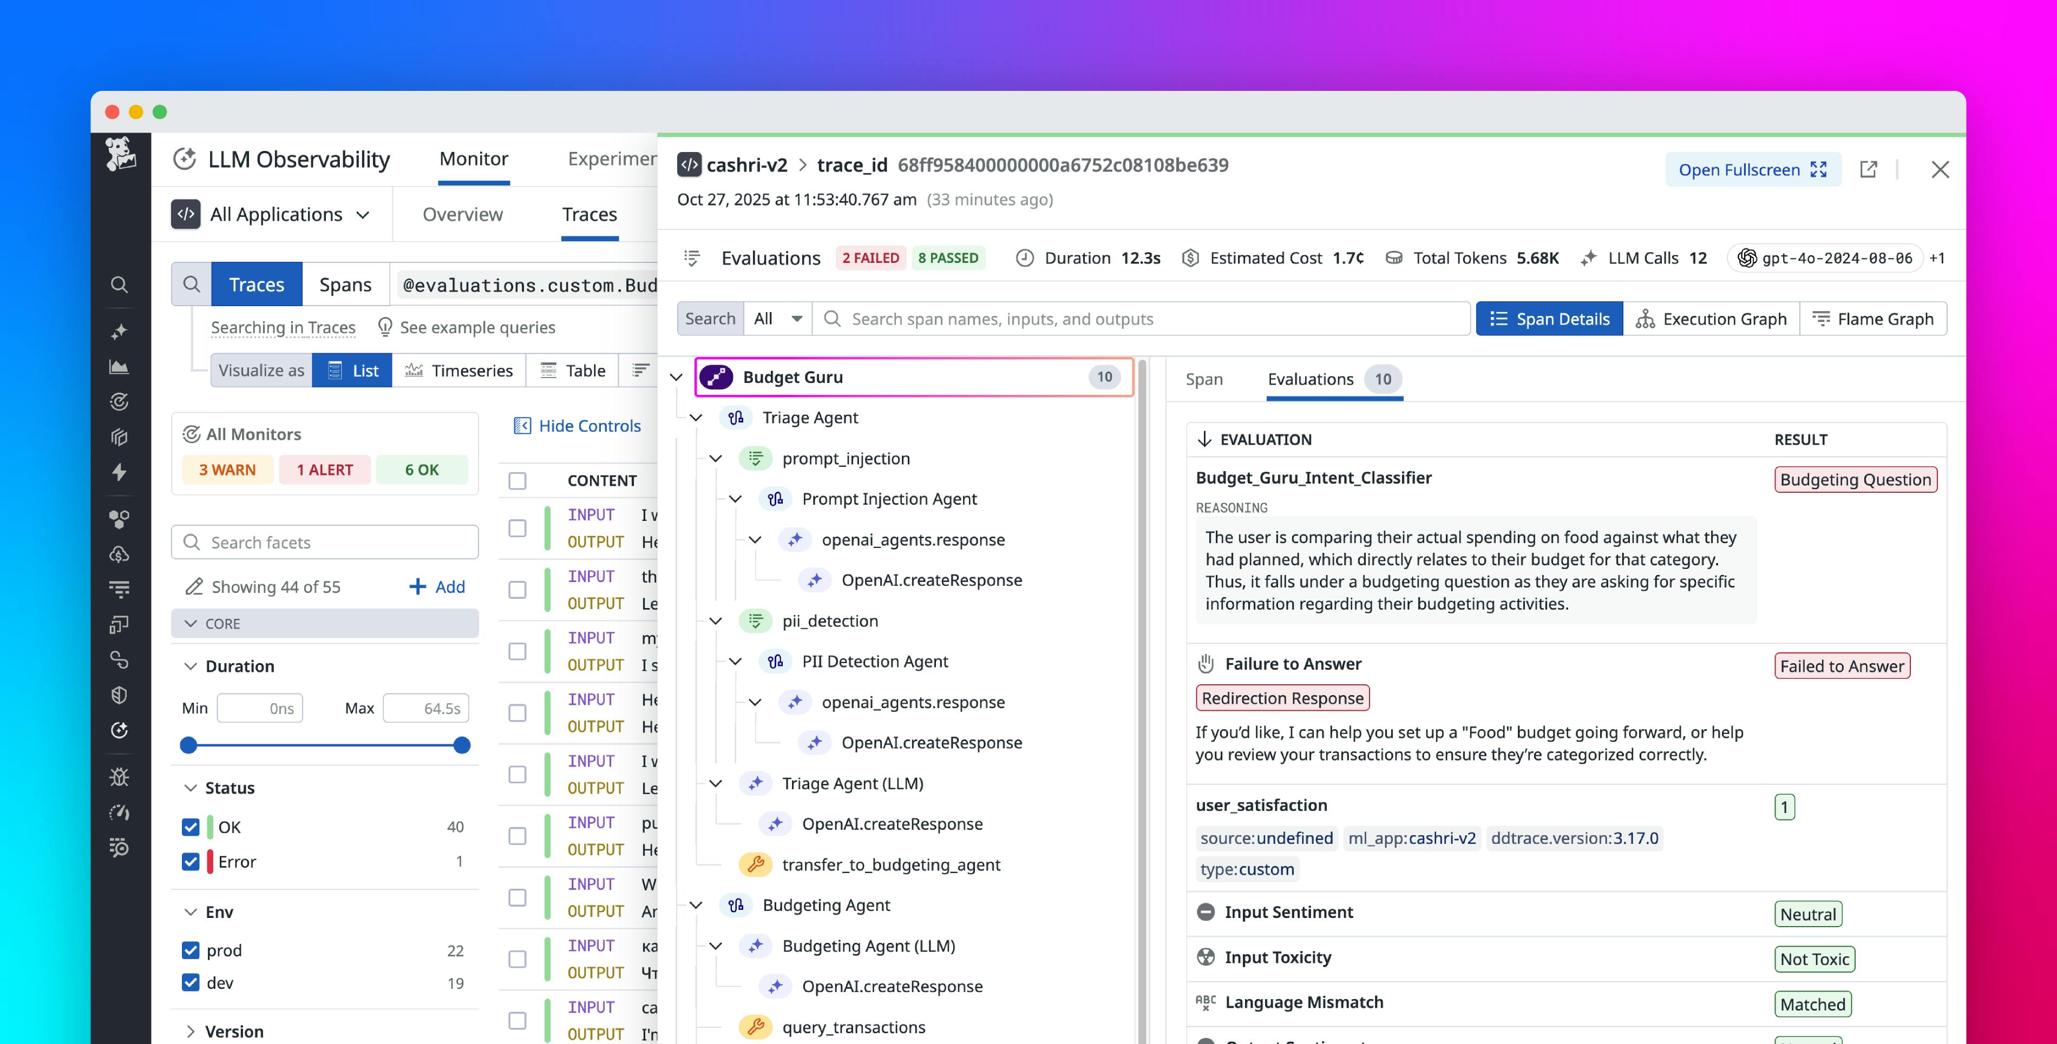
Task: Toggle the dev environment checkbox
Action: 190,982
